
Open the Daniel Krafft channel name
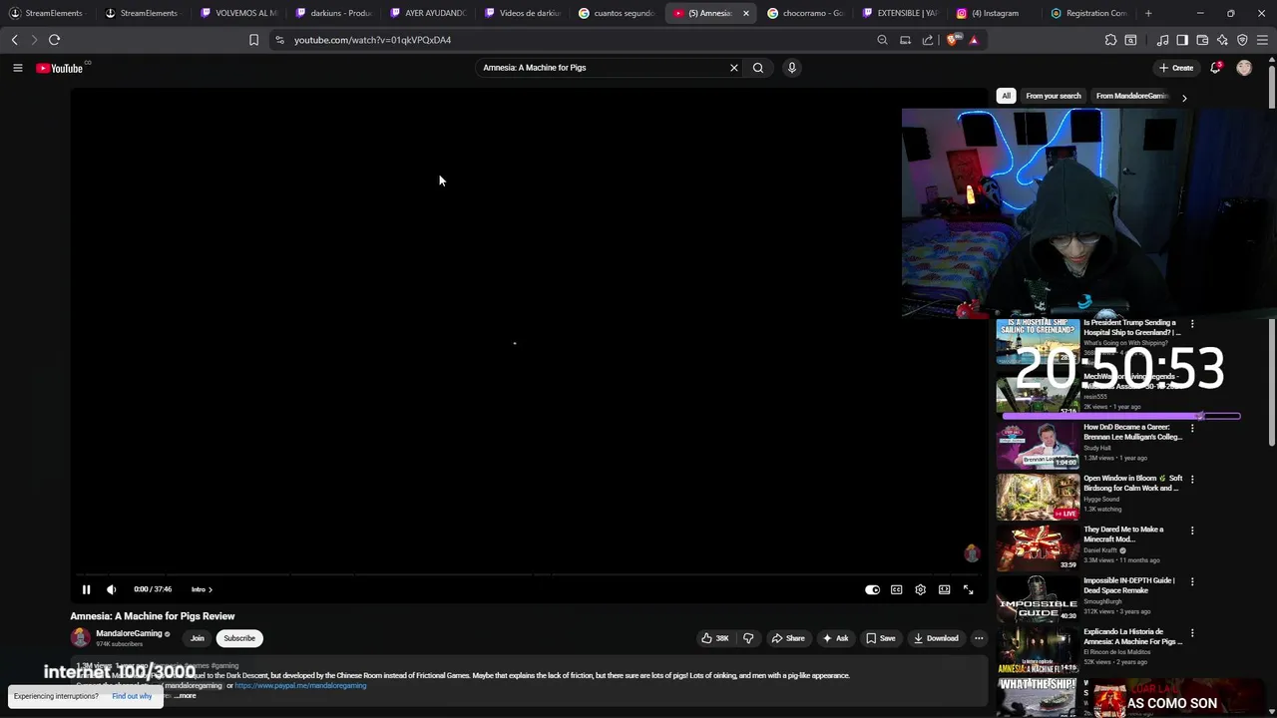click(1100, 550)
